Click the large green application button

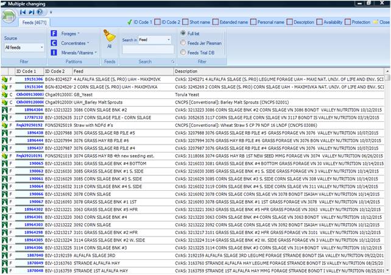tap(9, 17)
